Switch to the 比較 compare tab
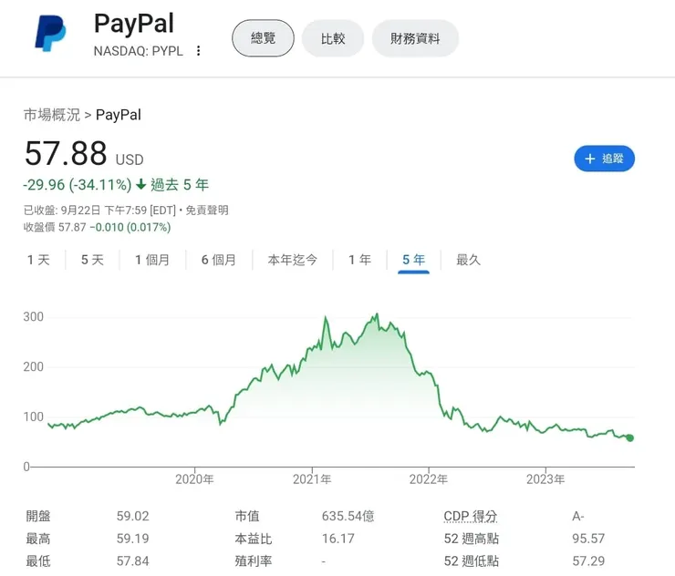Image resolution: width=675 pixels, height=576 pixels. [333, 38]
